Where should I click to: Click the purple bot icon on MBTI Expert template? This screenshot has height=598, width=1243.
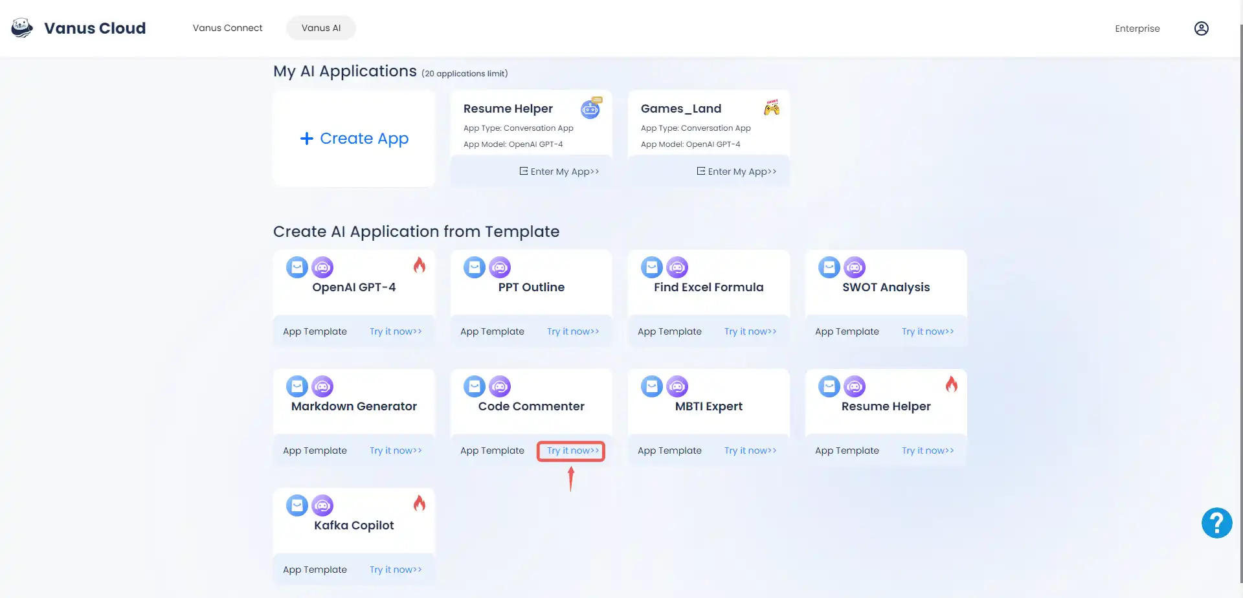(677, 386)
